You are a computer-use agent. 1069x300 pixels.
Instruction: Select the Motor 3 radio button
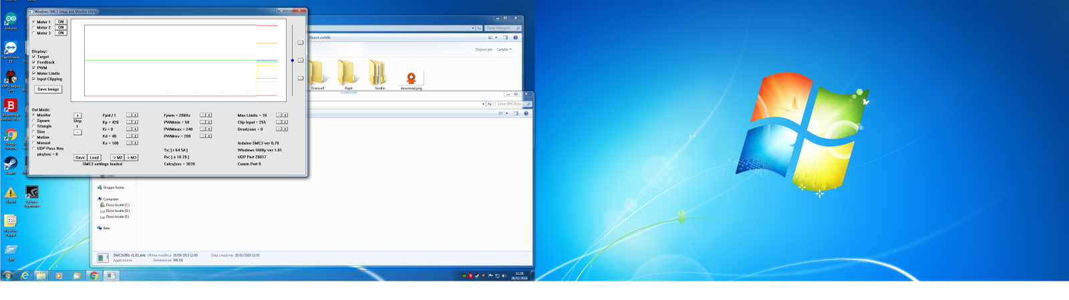34,33
